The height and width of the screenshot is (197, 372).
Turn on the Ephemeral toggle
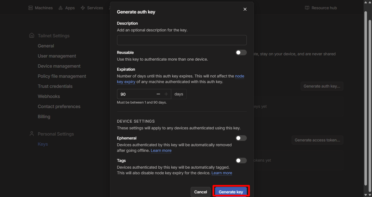[241, 138]
